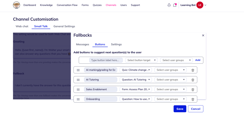244x136 pixels.
Task: Grab the drag handle for AI marking/grading row
Action: point(78,70)
